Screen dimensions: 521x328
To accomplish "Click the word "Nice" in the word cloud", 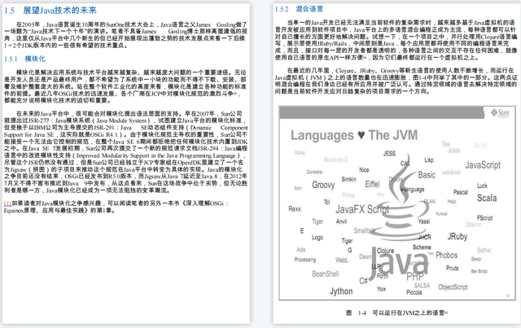I will [x=364, y=170].
